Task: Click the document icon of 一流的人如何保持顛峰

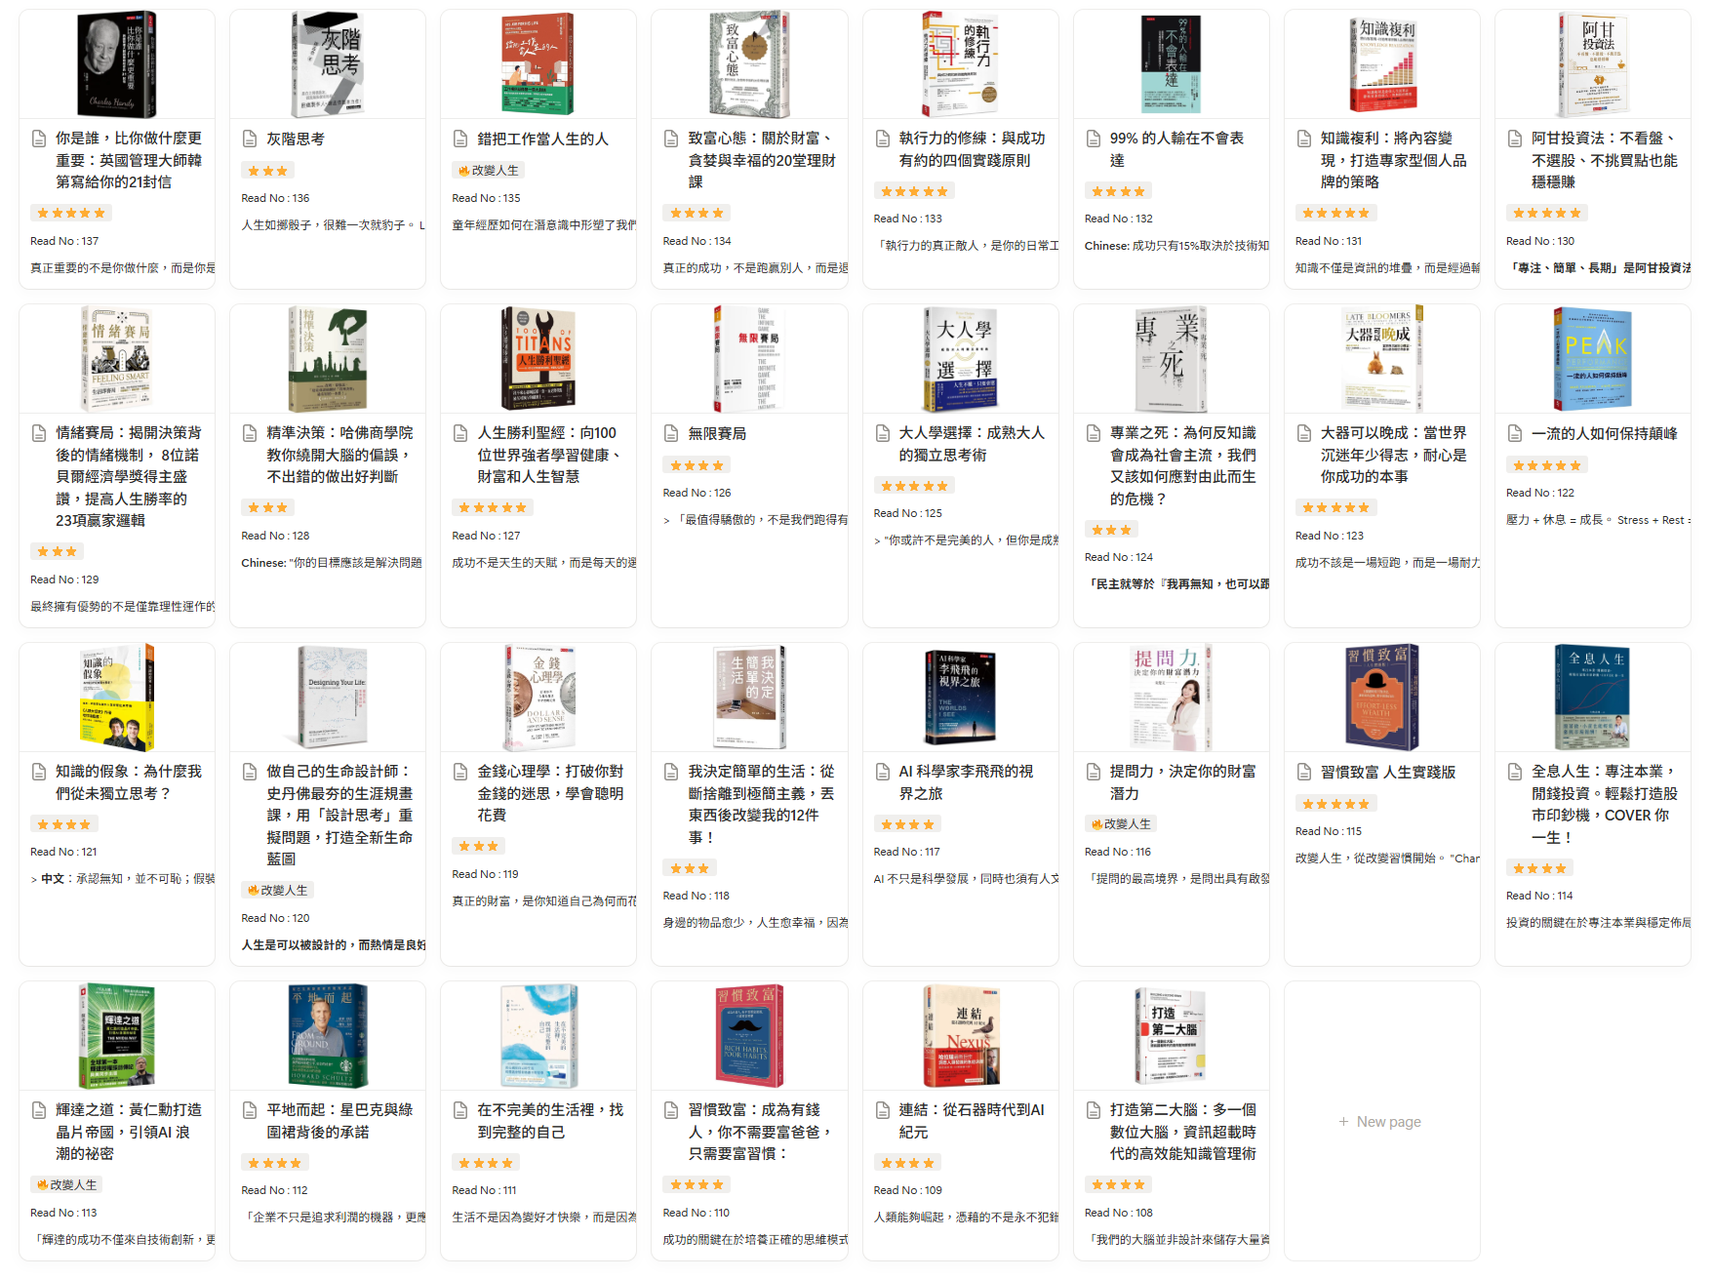Action: coord(1514,434)
